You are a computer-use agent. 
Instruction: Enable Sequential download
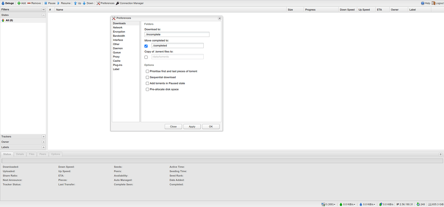[x=147, y=77]
